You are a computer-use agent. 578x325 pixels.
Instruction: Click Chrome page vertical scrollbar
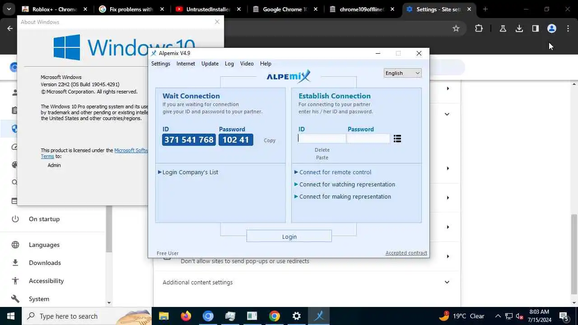point(574,253)
